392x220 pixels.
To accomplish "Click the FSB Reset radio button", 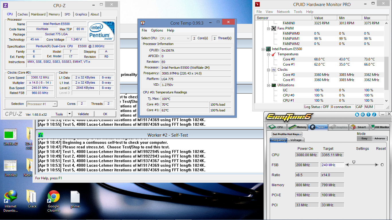I will click(382, 165).
